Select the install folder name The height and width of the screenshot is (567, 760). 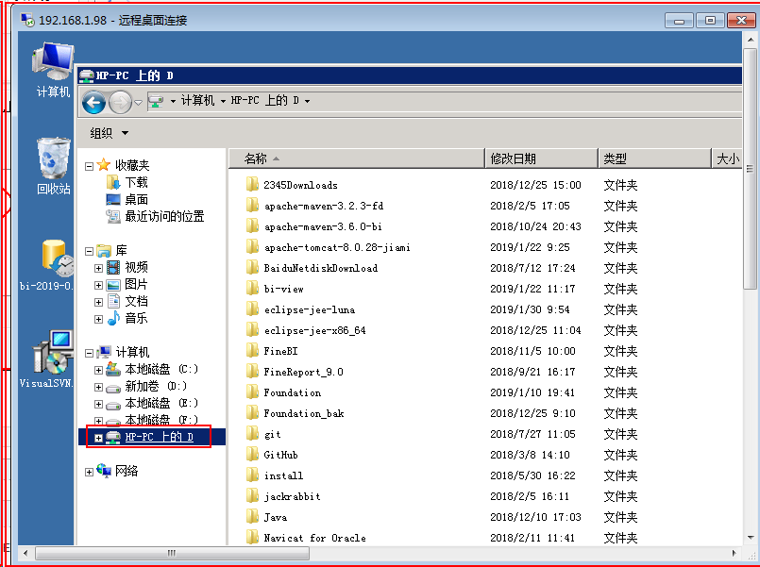283,476
